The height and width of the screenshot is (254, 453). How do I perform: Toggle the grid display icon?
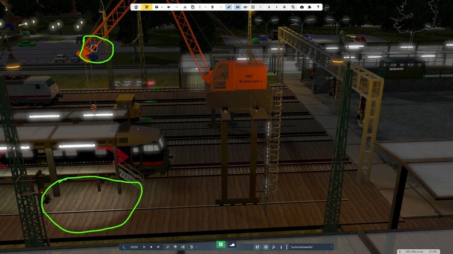(253, 7)
